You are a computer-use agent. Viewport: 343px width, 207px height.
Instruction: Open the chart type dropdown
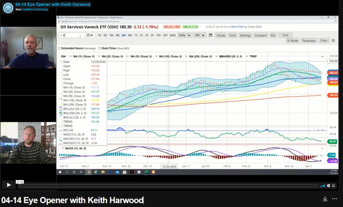tap(90, 35)
